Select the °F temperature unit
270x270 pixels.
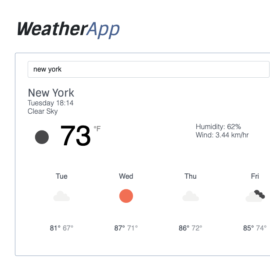(x=97, y=129)
